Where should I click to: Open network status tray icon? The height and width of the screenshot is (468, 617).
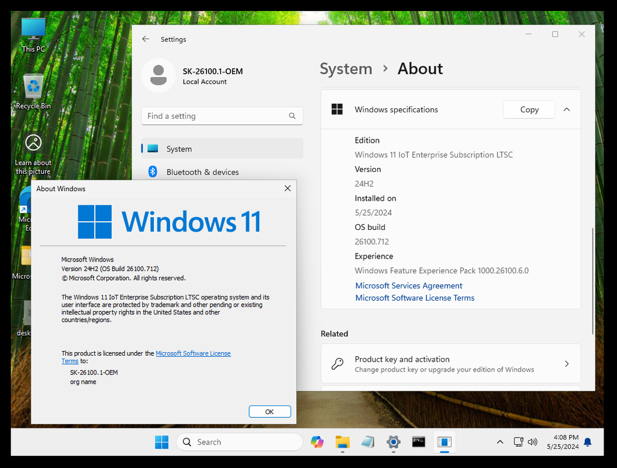click(518, 442)
